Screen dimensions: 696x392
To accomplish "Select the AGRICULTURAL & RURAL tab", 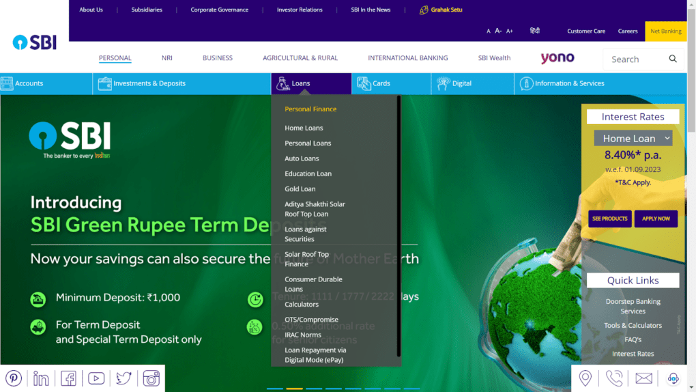I will click(x=300, y=58).
